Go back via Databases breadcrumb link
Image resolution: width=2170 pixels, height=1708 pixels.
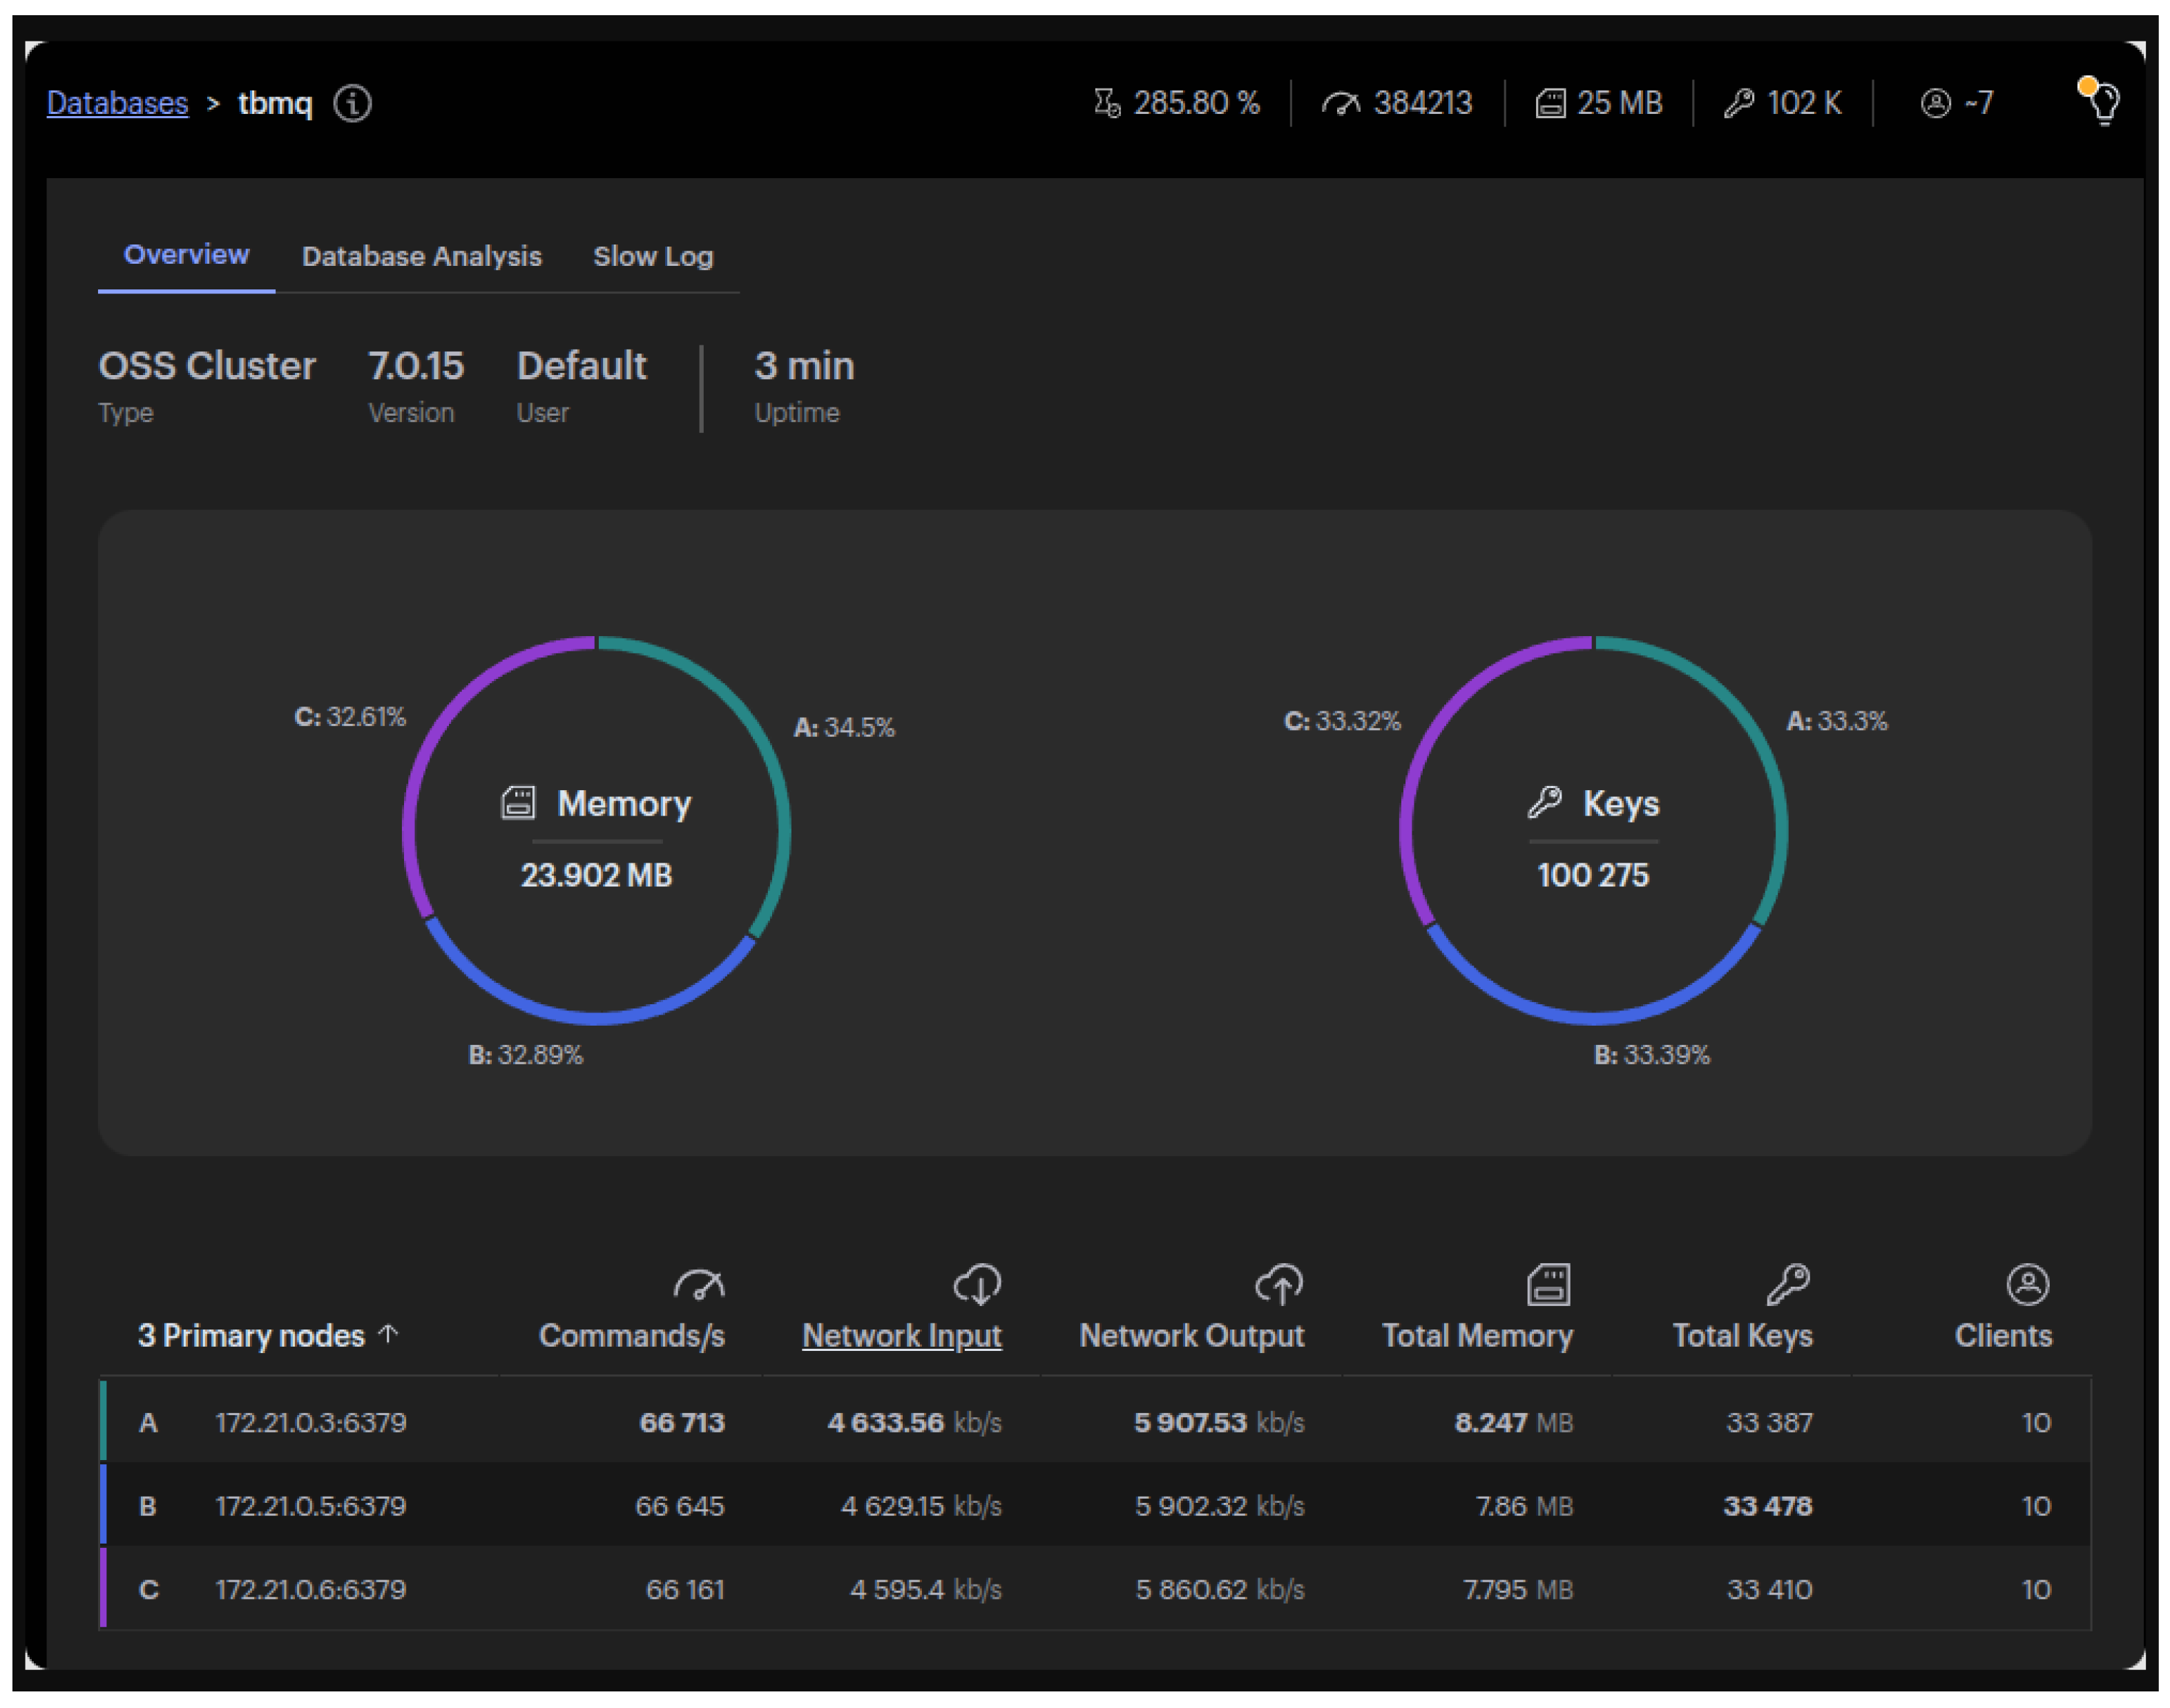point(117,103)
